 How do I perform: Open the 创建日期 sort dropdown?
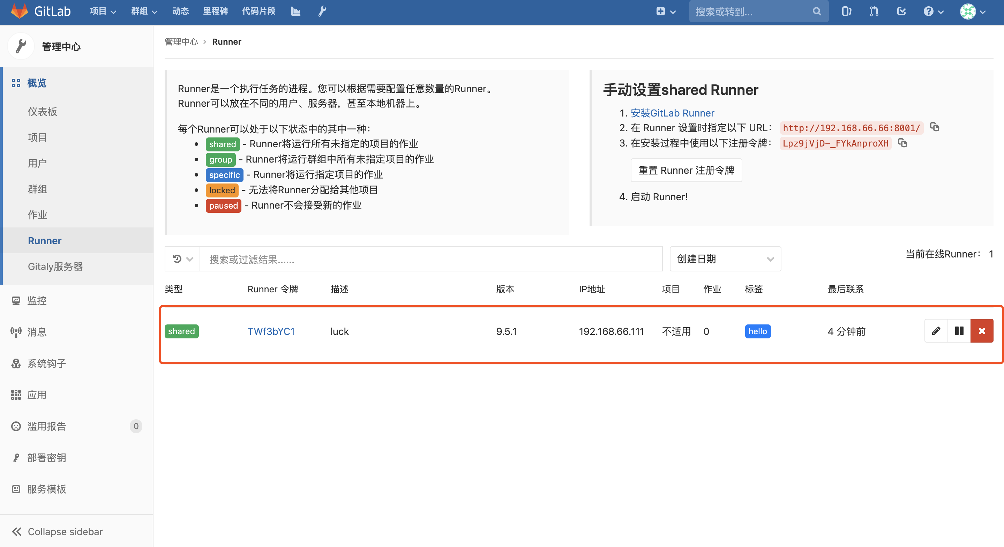click(725, 259)
